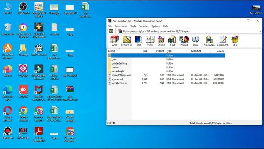This screenshot has height=149, width=264.
Task: Click the size value 1,540
Action: coord(144,79)
